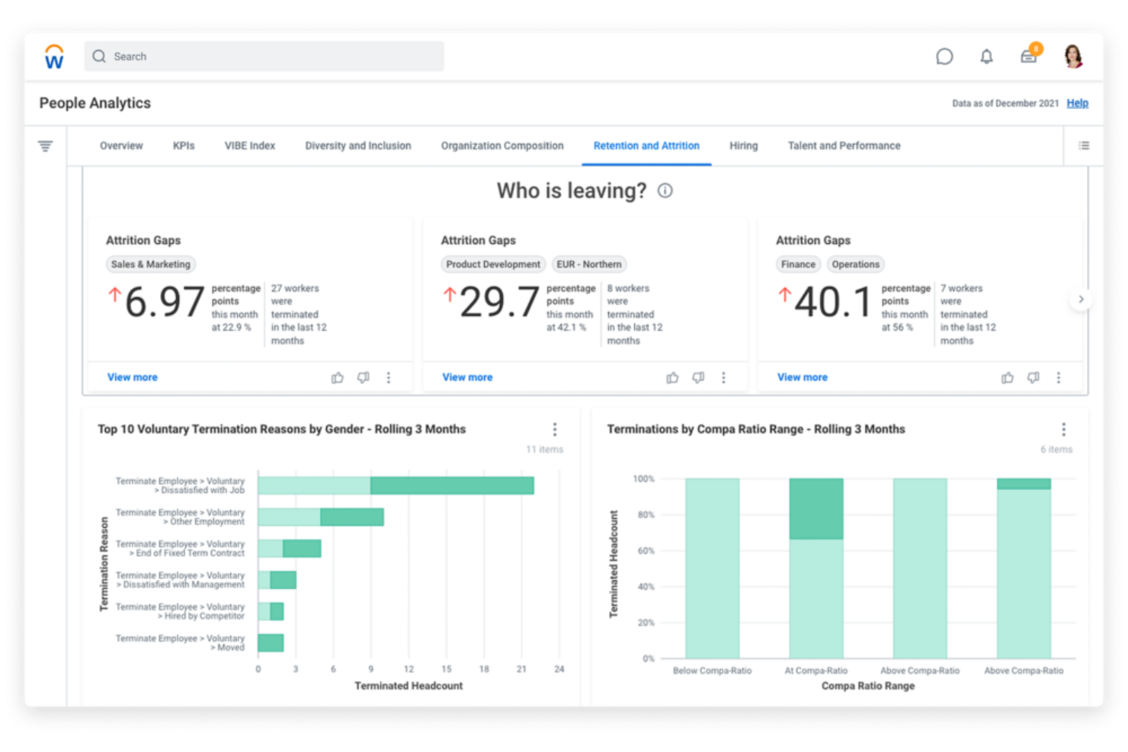Open the chat messages icon
Viewport: 1128px width, 752px height.
click(x=944, y=57)
